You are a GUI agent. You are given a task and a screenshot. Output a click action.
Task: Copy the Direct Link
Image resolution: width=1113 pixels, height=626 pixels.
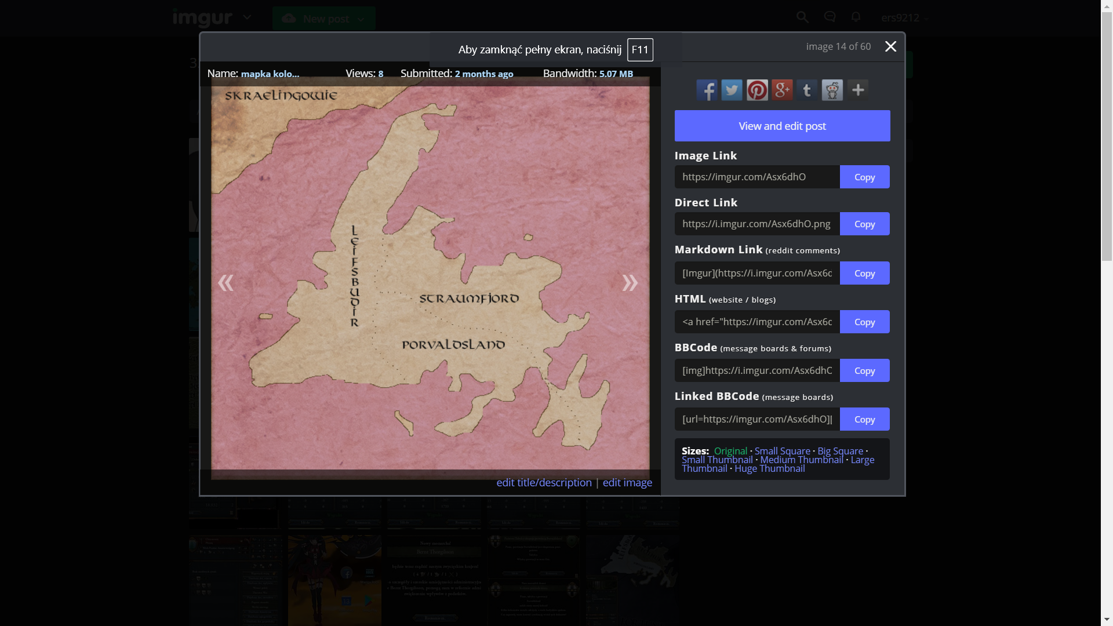click(864, 224)
